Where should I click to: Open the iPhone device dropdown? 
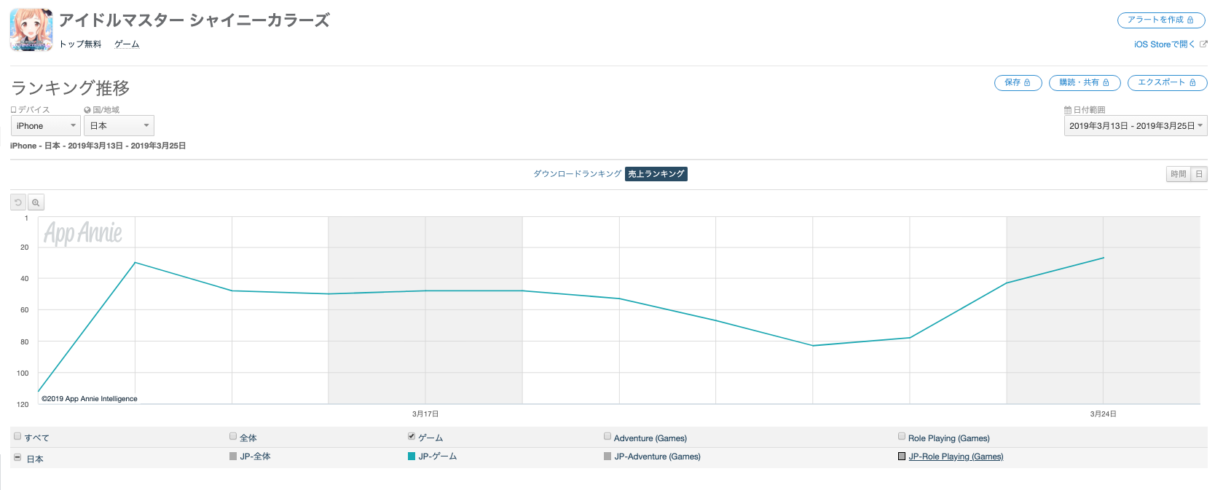pos(46,126)
